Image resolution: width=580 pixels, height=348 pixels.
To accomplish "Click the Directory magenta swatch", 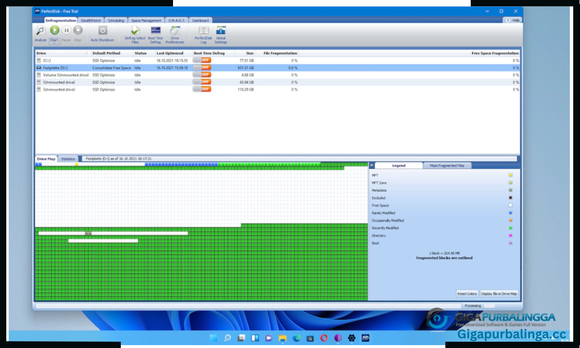I will 510,236.
